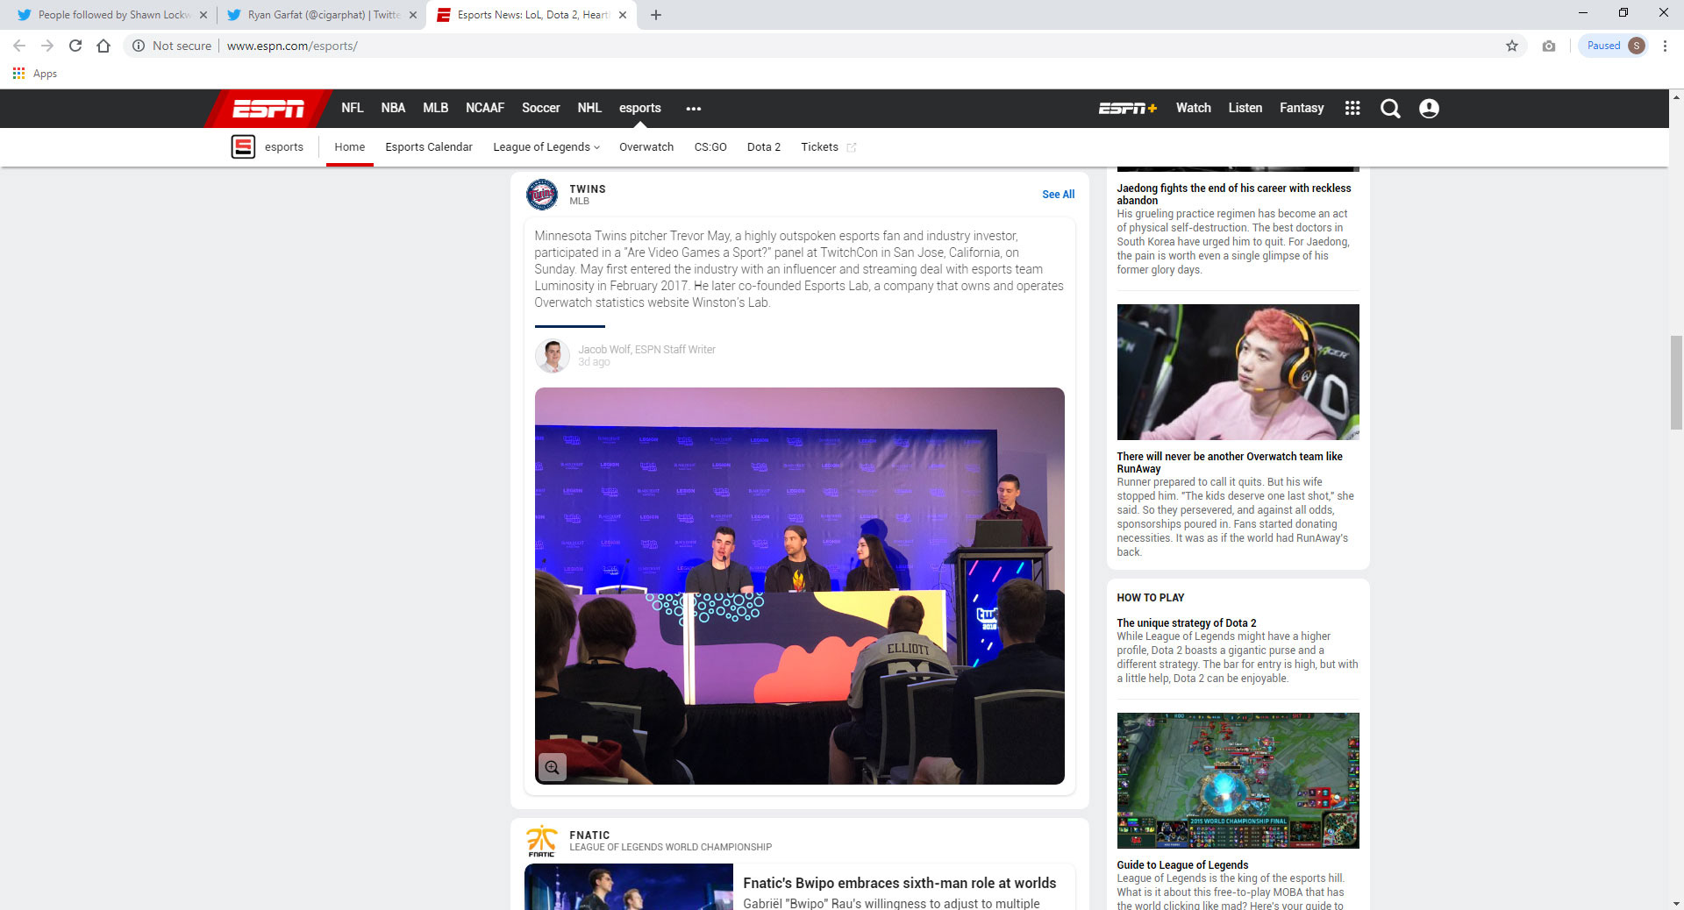Open the ESPN sites grid icon

[1352, 108]
